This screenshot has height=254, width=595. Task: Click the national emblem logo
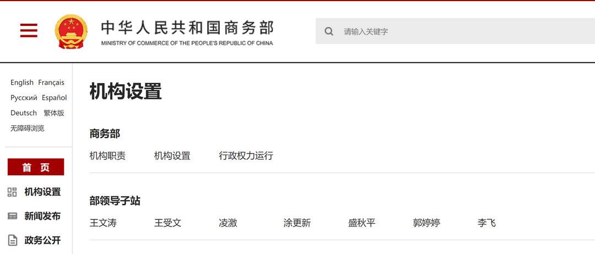click(71, 31)
